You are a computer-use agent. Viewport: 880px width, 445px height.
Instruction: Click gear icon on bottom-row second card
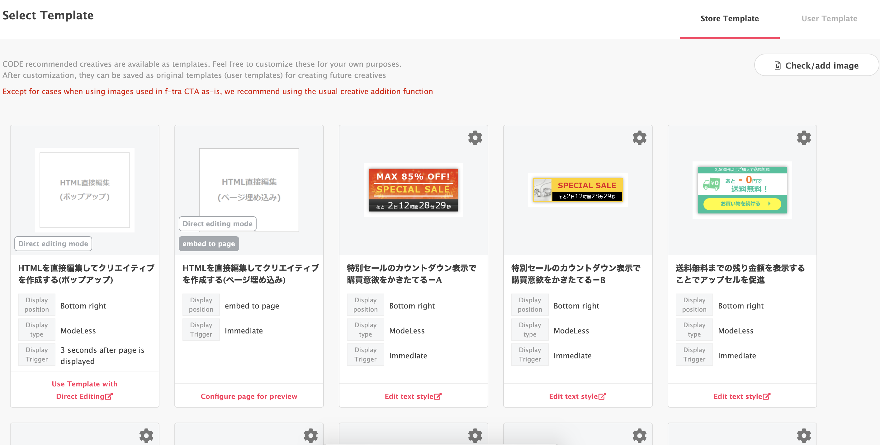point(310,435)
